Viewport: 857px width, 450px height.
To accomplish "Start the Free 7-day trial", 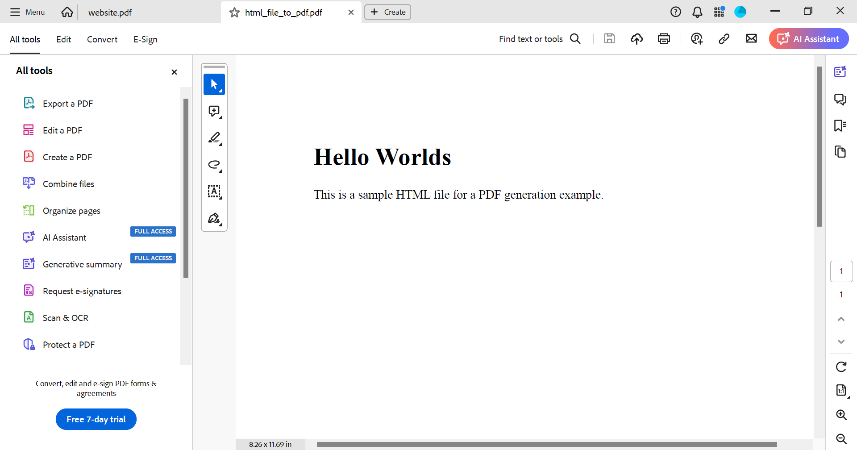I will [x=96, y=419].
